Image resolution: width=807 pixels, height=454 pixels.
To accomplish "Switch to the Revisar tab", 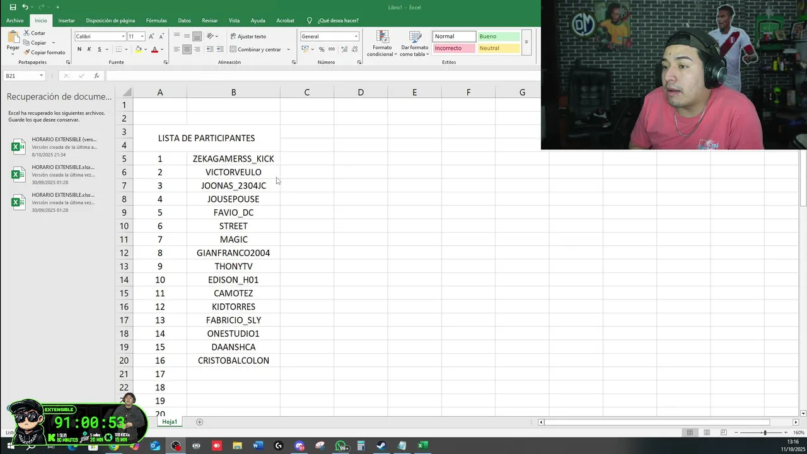I will 210,20.
